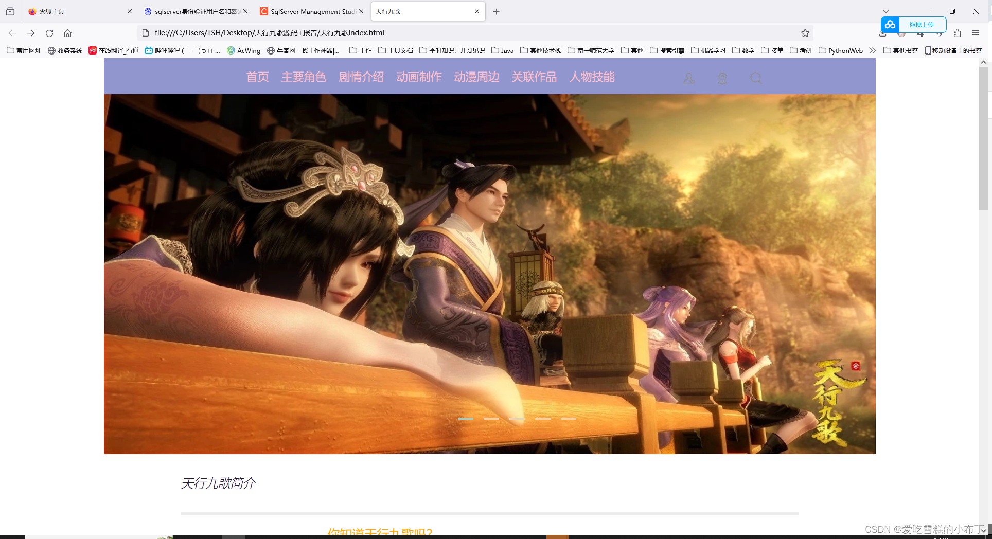This screenshot has width=992, height=539.
Task: Open the 牛客网 bookmark
Action: [303, 50]
